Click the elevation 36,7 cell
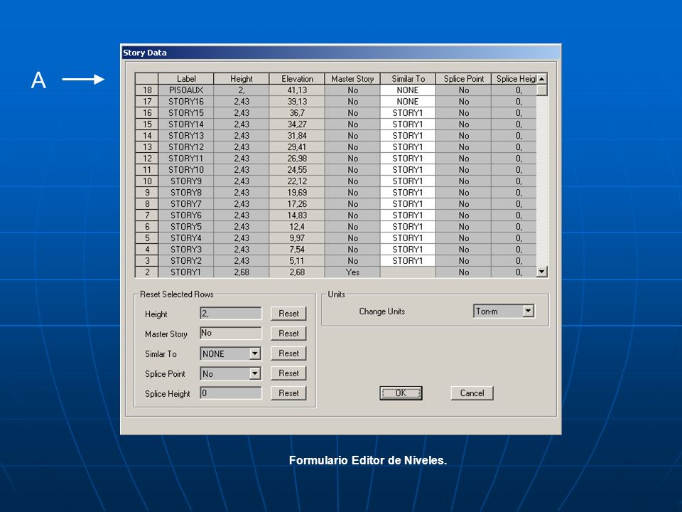682x512 pixels. tap(297, 113)
